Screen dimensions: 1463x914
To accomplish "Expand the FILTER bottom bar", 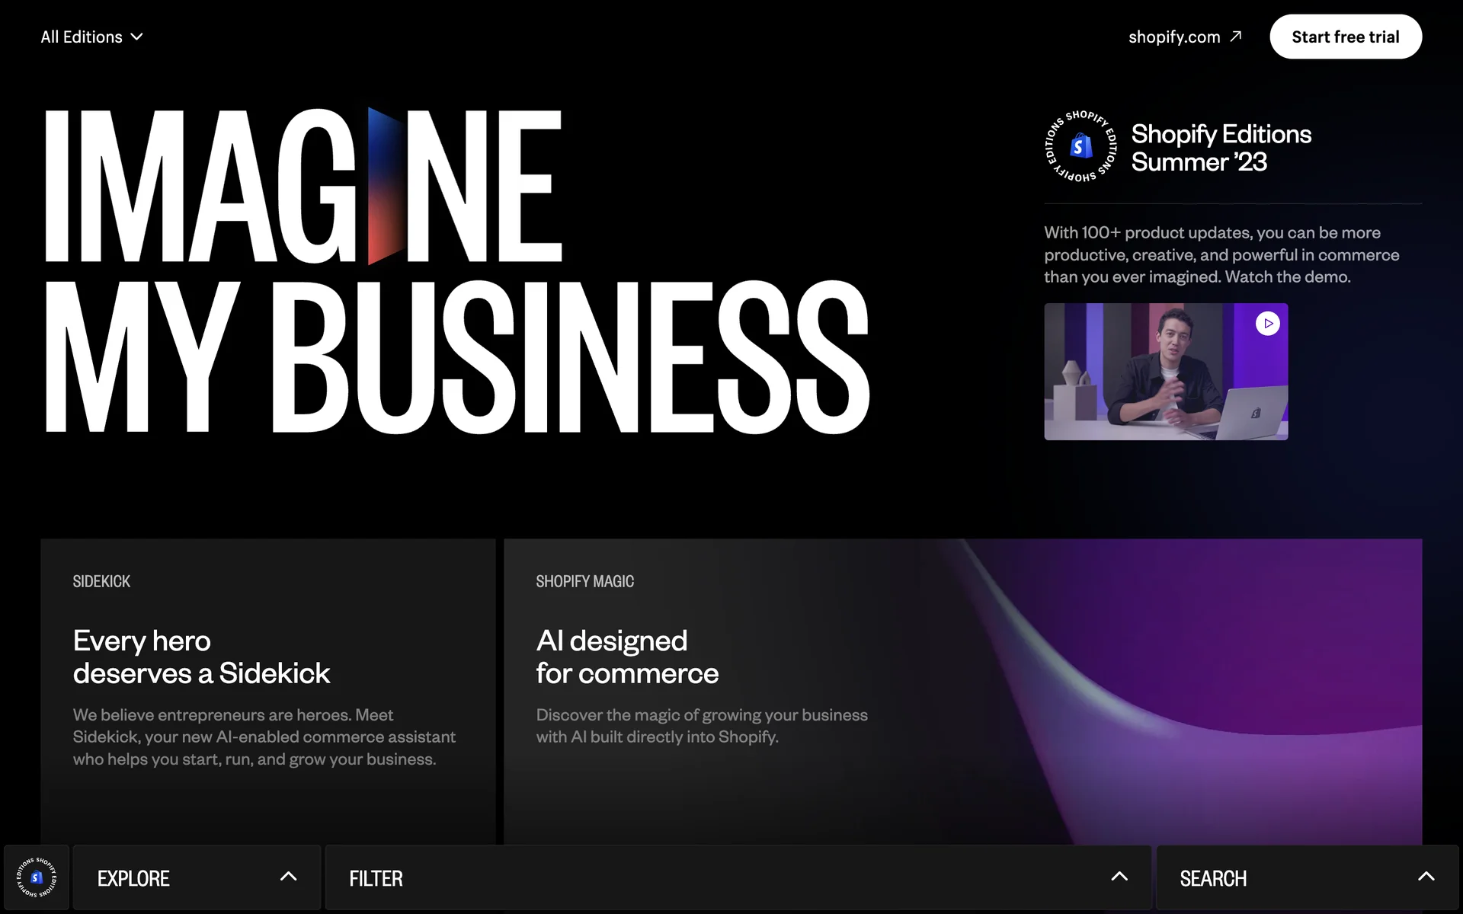I will pyautogui.click(x=376, y=878).
